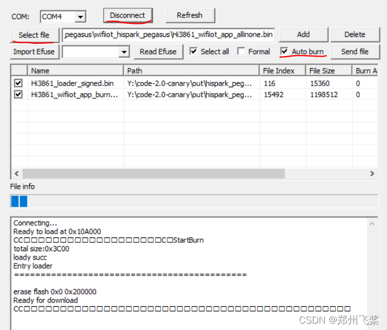The width and height of the screenshot is (387, 330).
Task: Click the Name column header
Action: pyautogui.click(x=75, y=71)
